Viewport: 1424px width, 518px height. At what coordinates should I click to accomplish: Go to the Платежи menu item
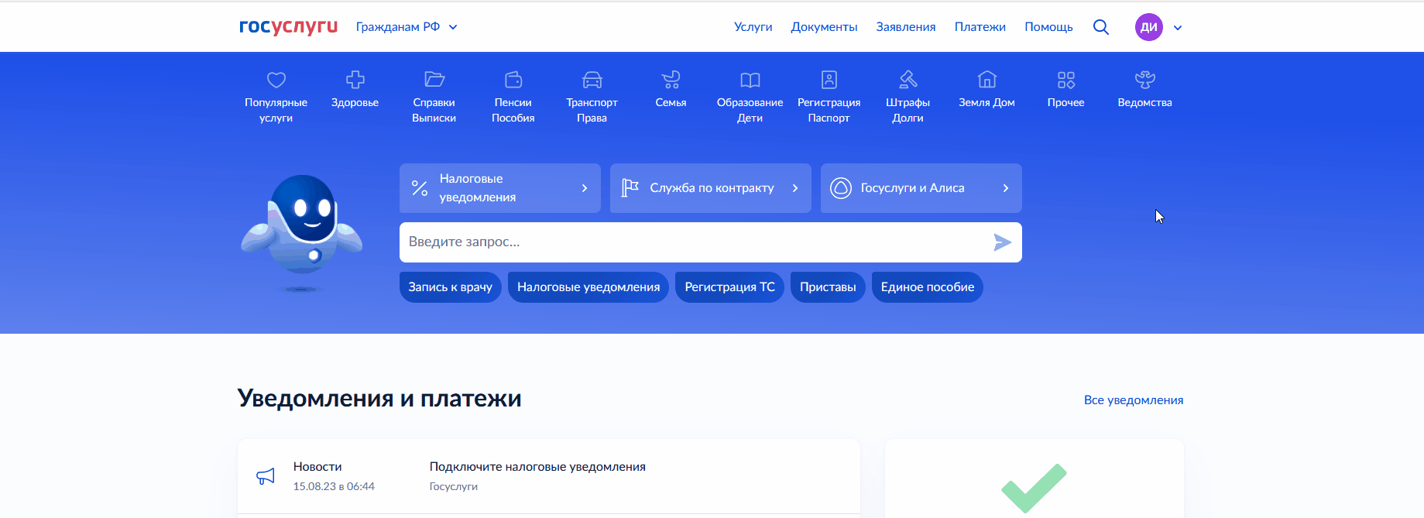[980, 27]
